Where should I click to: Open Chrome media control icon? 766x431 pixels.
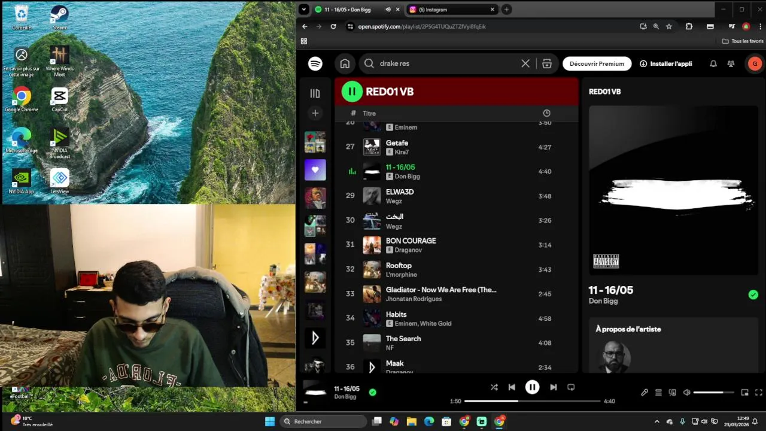731,26
